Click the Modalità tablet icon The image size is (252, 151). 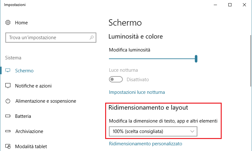pos(8,147)
